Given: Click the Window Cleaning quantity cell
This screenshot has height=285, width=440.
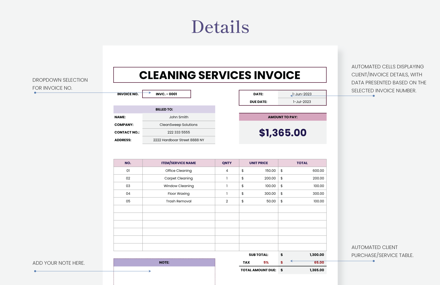Looking at the screenshot, I should point(226,186).
